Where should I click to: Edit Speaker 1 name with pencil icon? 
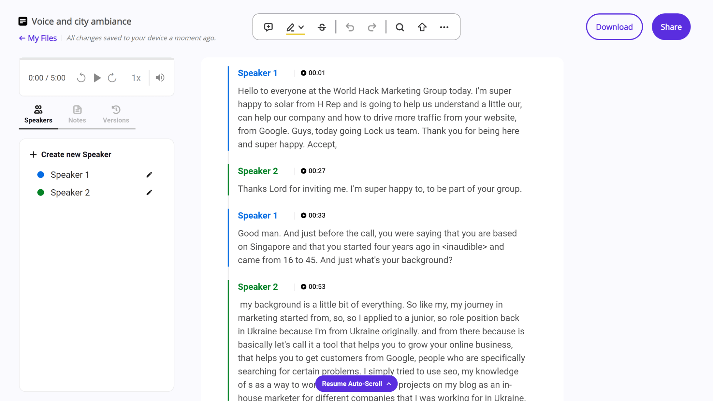[149, 175]
